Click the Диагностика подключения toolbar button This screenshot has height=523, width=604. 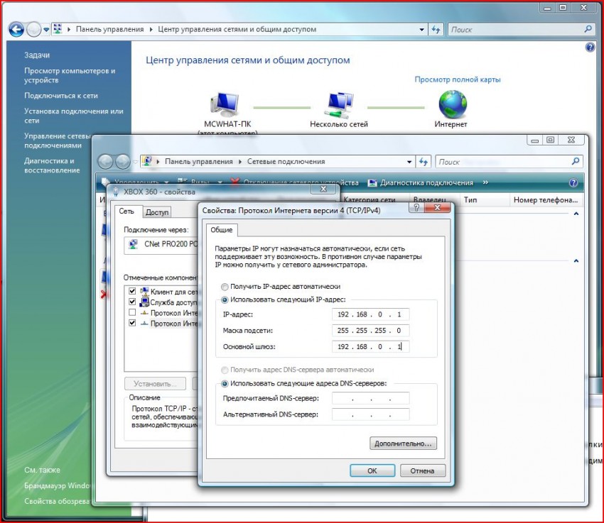click(x=421, y=182)
